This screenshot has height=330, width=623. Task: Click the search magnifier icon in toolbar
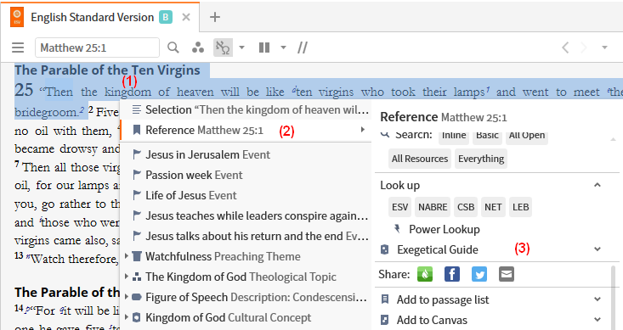coord(173,48)
